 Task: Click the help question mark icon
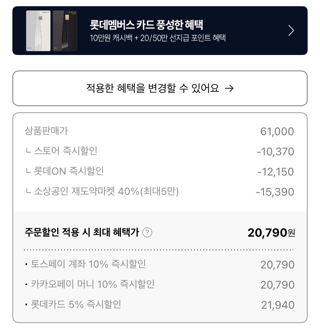[x=147, y=232]
